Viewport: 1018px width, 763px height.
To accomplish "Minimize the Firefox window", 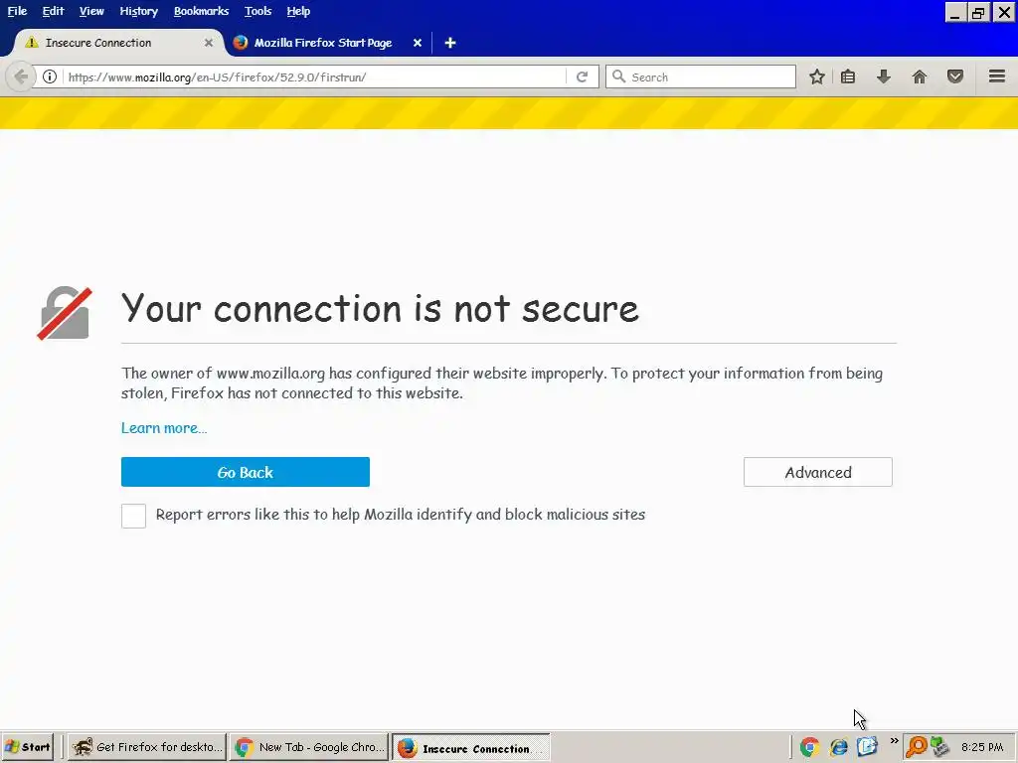I will [x=953, y=12].
